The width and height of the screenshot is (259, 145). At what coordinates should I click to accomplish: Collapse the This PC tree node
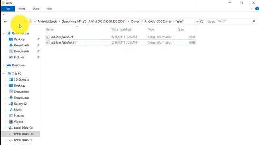coord(4,73)
